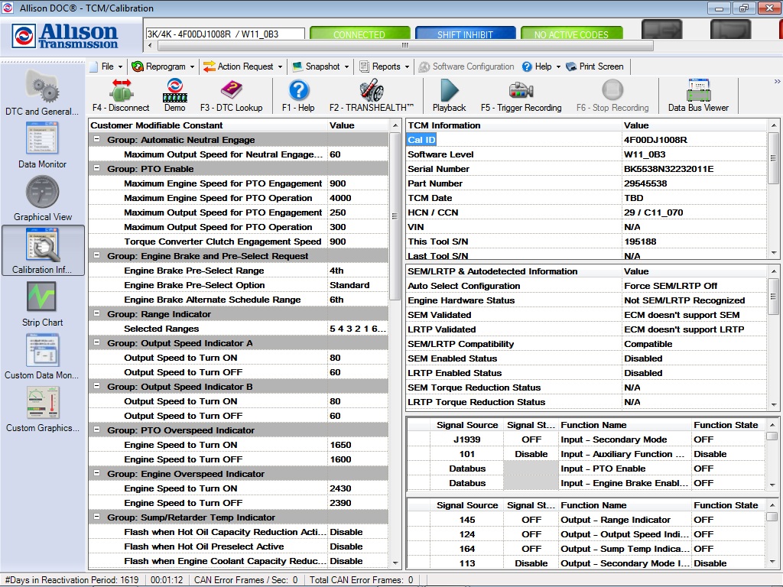Click the Print Screen button
Image resolution: width=783 pixels, height=587 pixels.
coord(601,66)
